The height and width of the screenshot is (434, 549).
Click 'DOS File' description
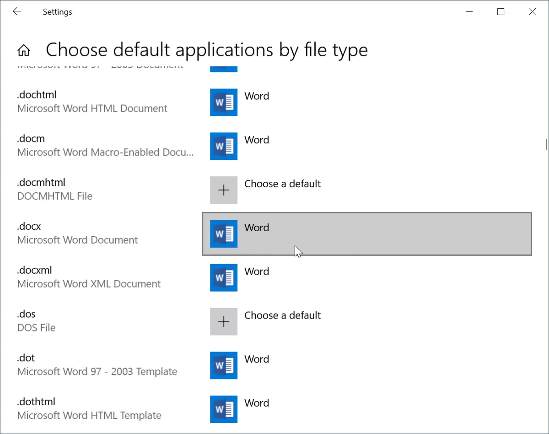[36, 328]
